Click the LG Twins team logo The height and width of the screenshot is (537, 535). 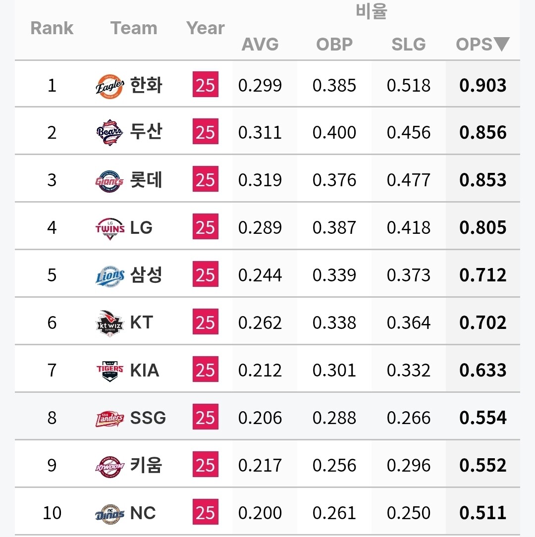pos(110,227)
